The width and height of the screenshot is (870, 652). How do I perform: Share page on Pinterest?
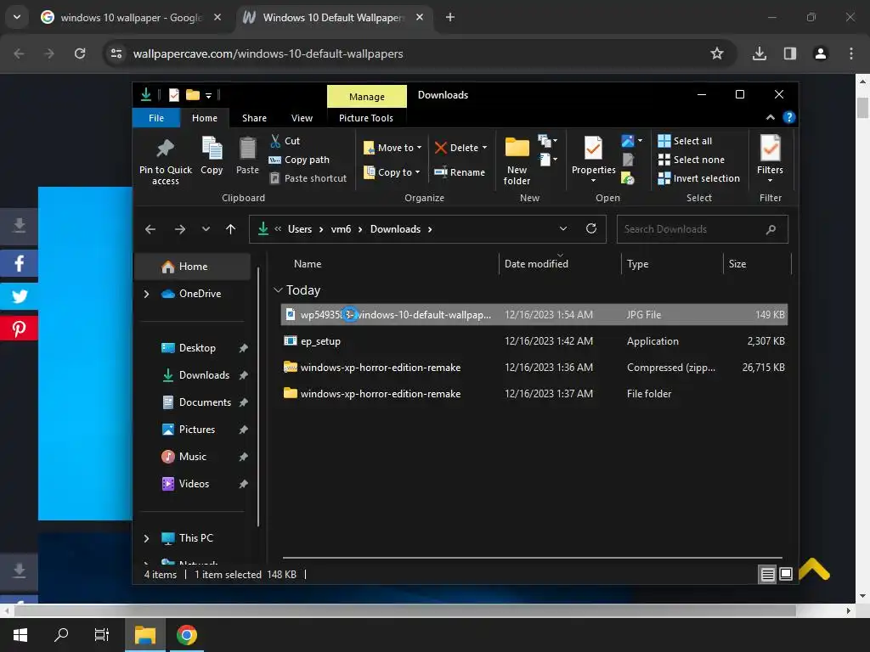tap(19, 329)
